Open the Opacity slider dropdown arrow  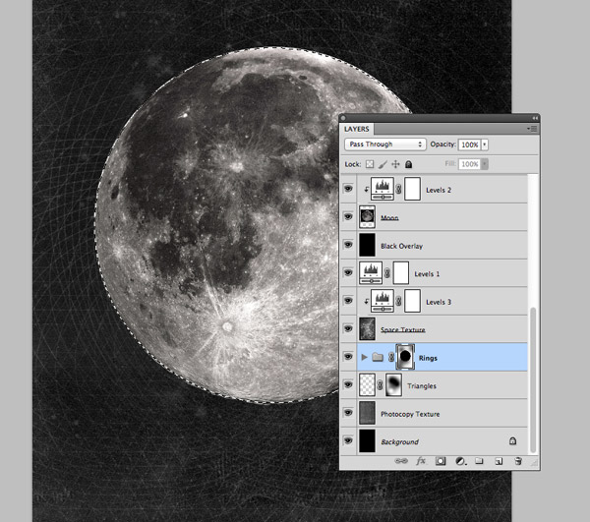[485, 145]
